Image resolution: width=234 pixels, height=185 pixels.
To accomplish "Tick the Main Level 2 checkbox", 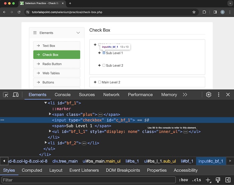I will click(x=100, y=82).
